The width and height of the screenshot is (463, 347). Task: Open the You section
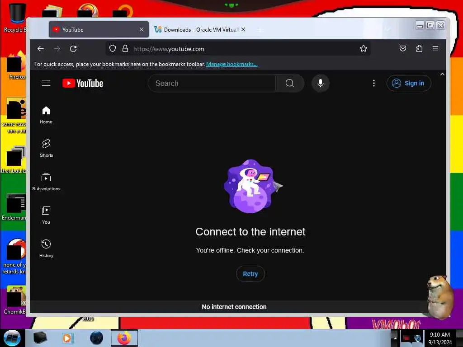click(46, 216)
